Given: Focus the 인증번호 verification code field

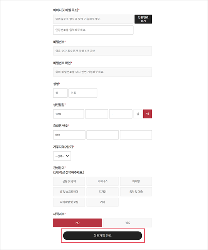Looking at the screenshot, I should [x=93, y=30].
